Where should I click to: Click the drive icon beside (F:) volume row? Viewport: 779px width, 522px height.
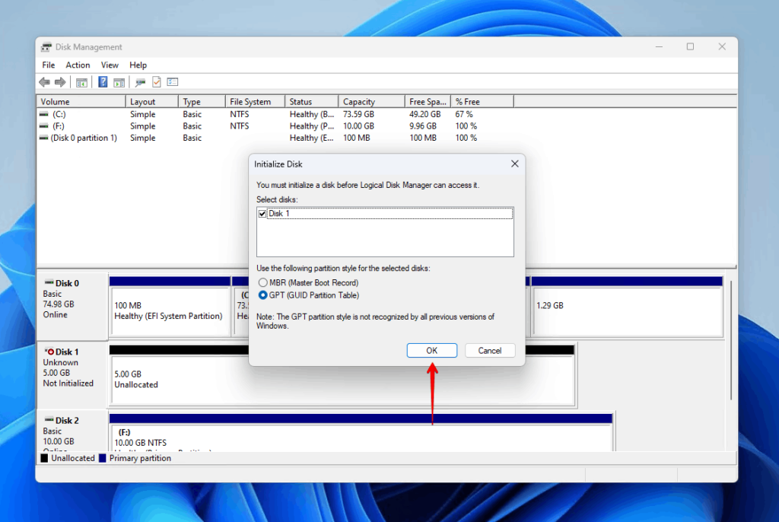pos(43,126)
